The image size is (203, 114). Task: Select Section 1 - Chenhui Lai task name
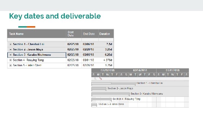28,44
